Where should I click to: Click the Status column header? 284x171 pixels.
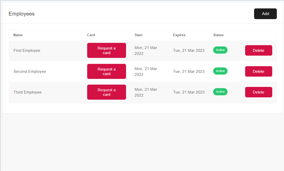218,35
